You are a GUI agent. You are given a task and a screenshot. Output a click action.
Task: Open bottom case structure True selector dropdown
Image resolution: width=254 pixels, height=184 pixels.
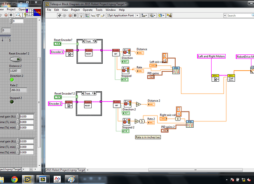click(x=93, y=93)
